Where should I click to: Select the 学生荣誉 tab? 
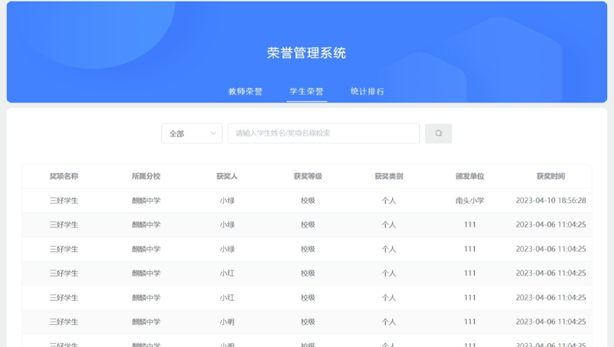306,91
